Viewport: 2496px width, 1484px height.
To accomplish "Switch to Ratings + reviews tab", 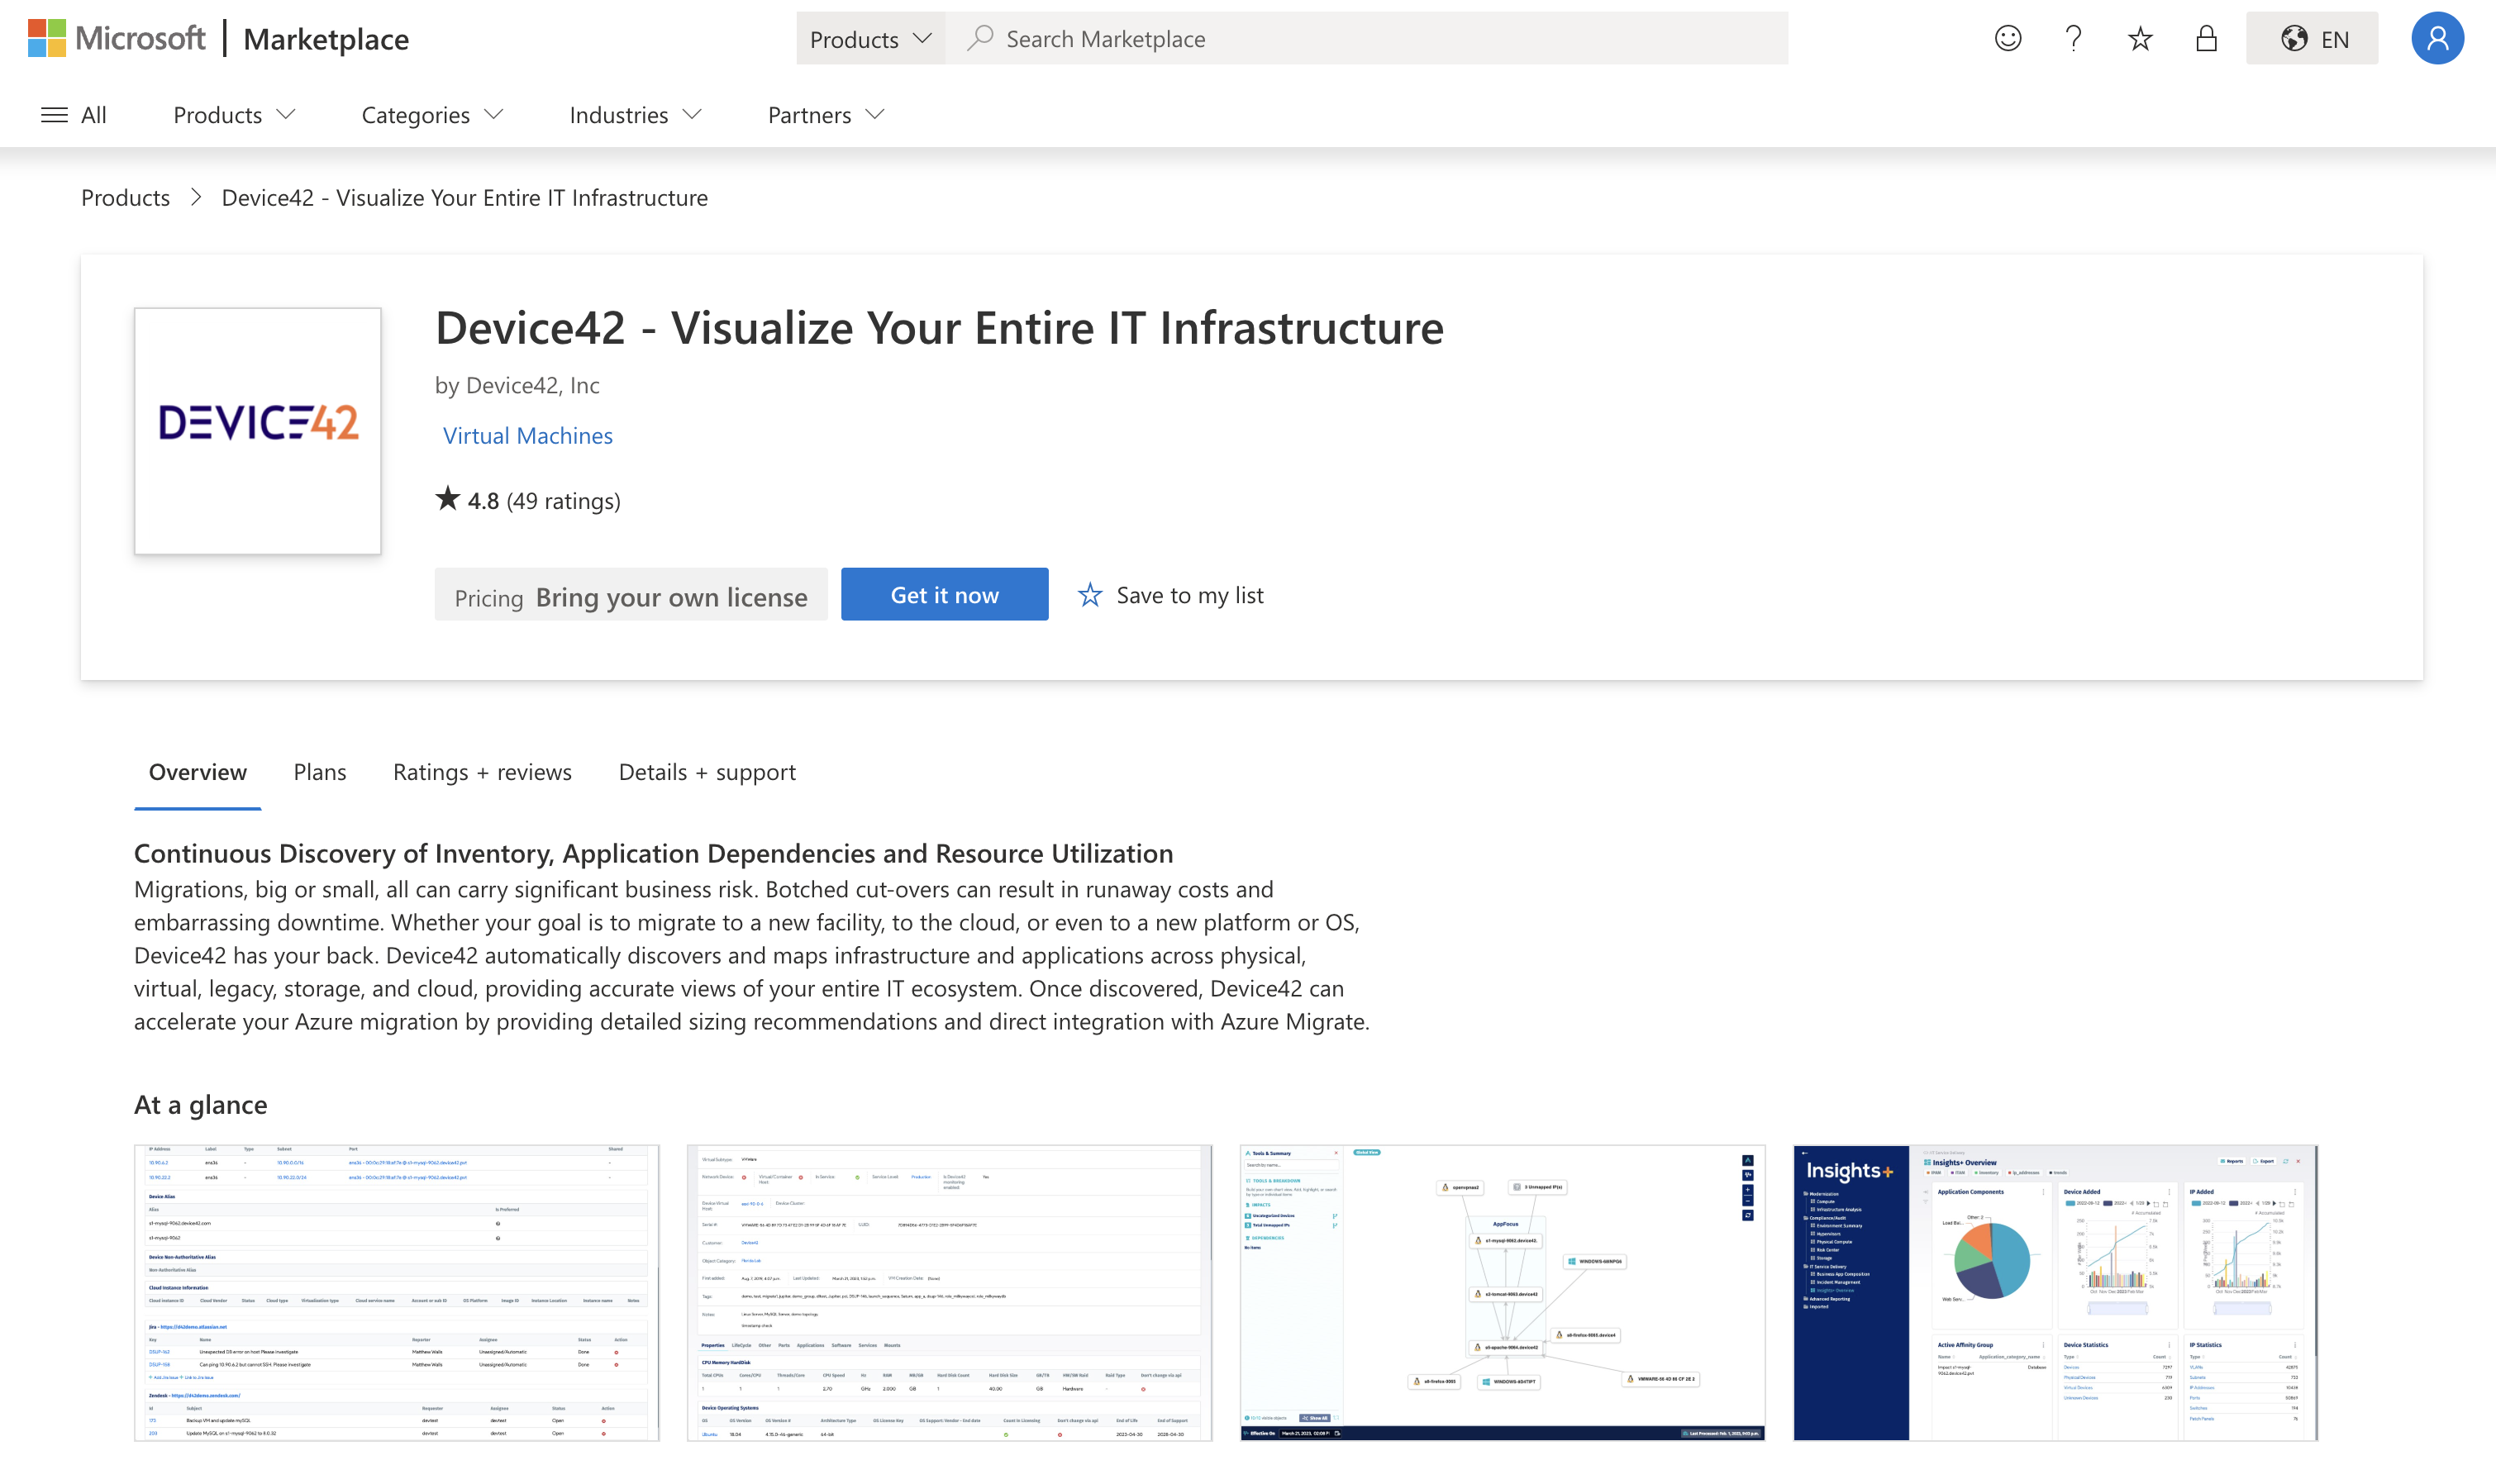I will pos(482,772).
